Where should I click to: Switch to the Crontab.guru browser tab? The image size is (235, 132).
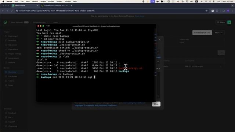click(54, 5)
